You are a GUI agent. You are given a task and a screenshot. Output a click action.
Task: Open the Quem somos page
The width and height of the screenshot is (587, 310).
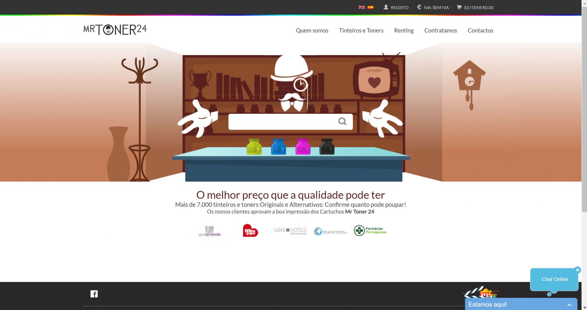click(x=312, y=31)
